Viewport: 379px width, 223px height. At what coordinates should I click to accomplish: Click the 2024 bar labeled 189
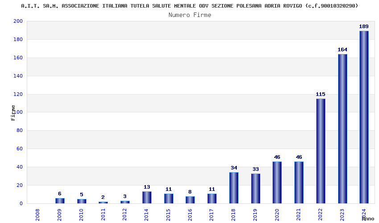tap(364, 117)
